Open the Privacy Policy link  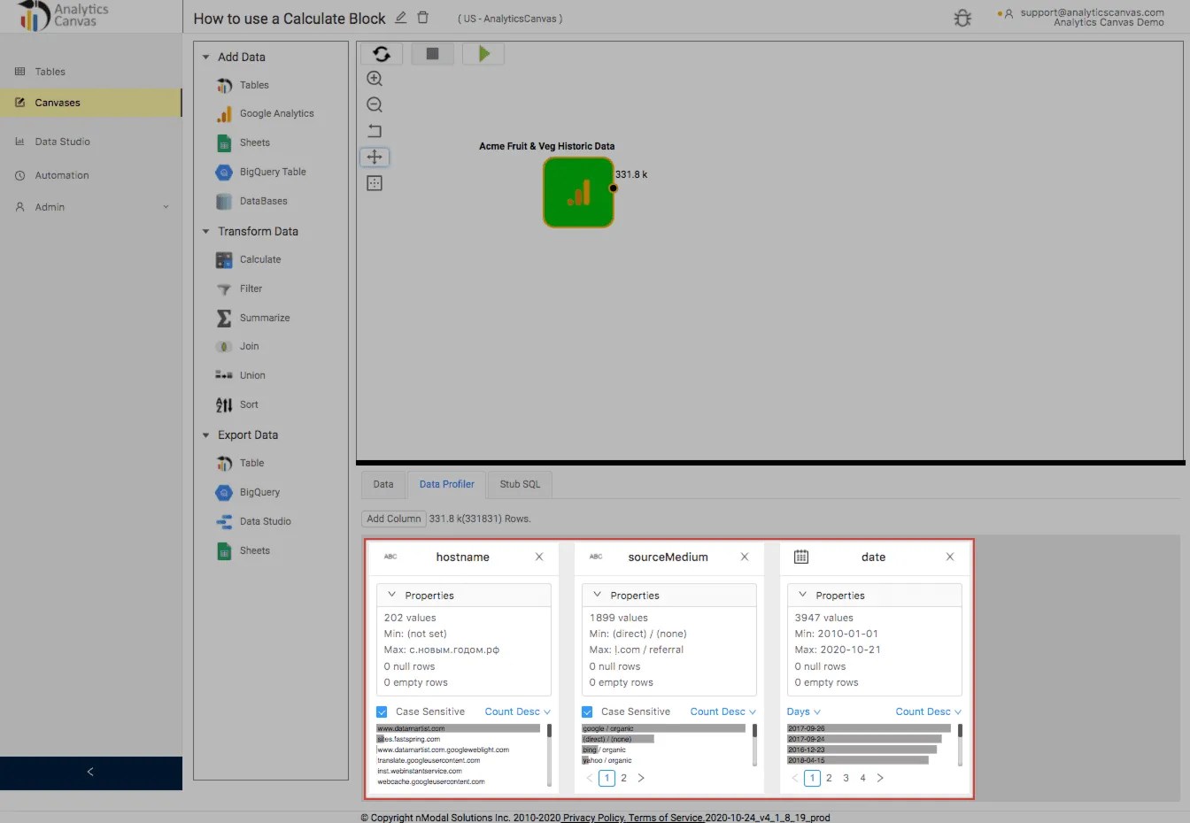pos(593,818)
